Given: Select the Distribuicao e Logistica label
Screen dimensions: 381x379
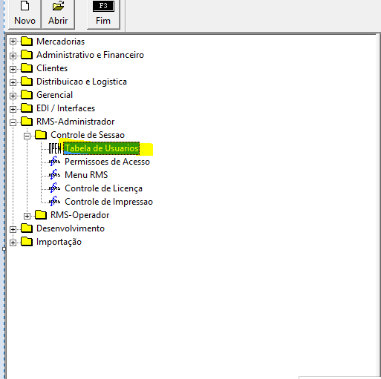Looking at the screenshot, I should tap(82, 82).
